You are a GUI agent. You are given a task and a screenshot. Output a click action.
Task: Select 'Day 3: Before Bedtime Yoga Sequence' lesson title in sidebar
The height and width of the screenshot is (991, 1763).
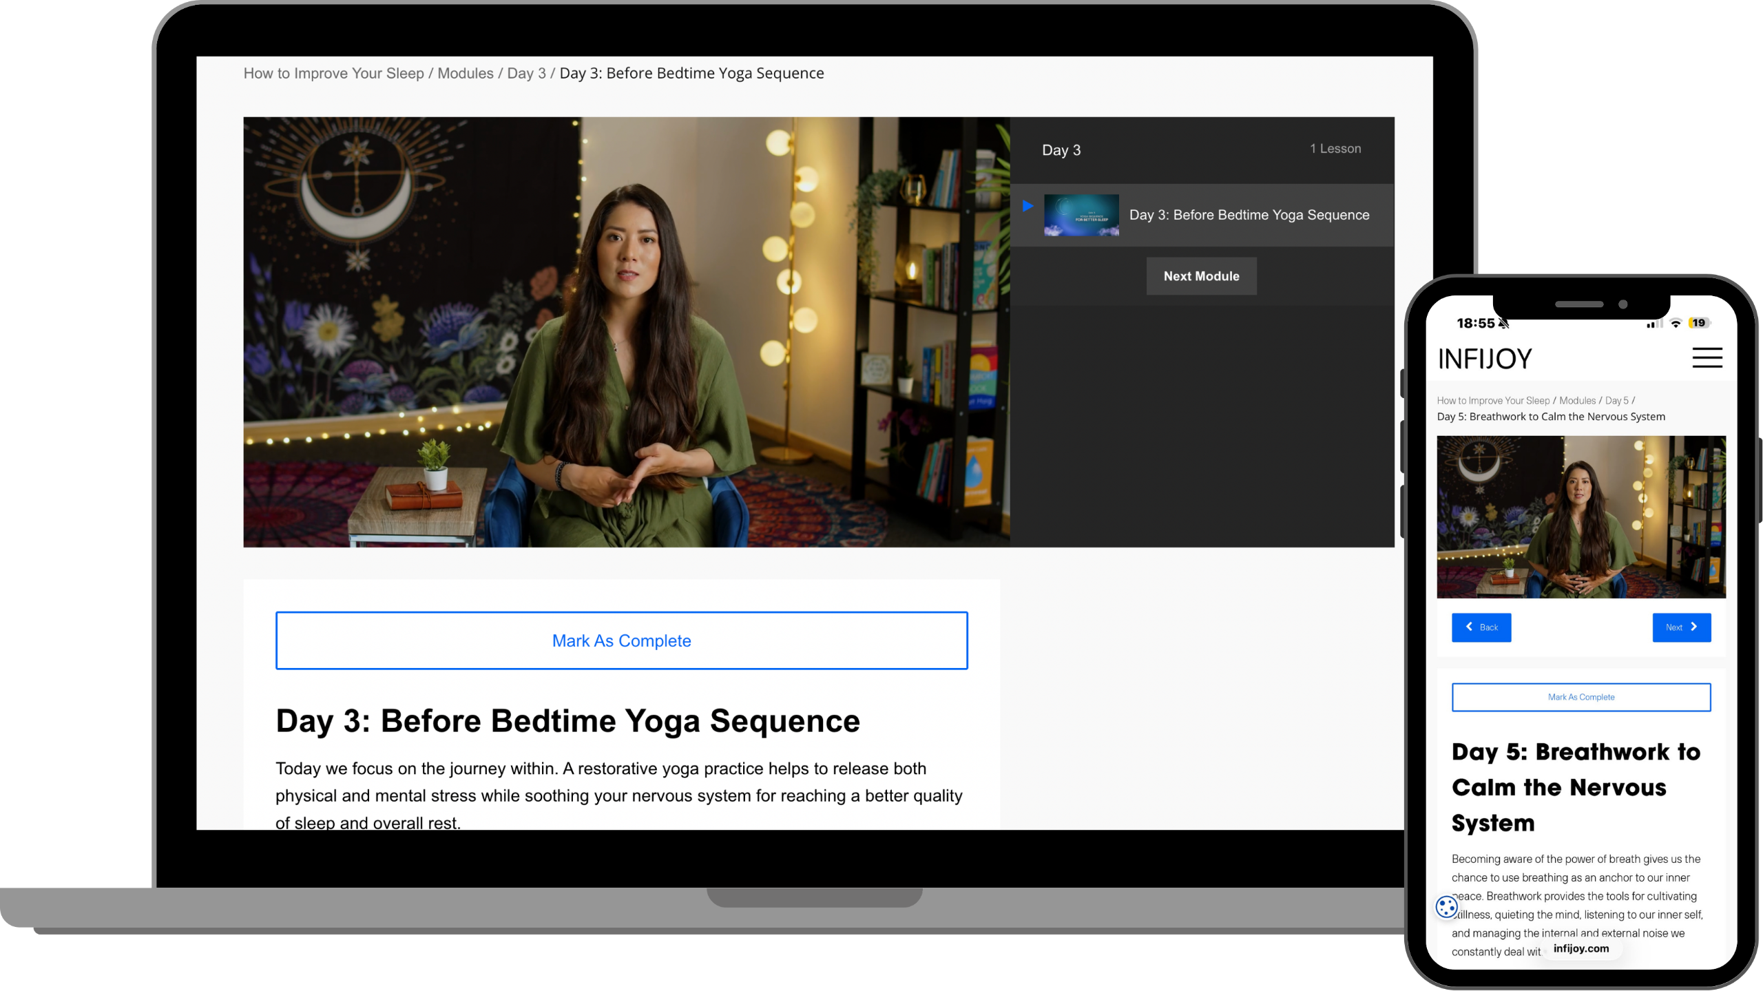tap(1249, 215)
